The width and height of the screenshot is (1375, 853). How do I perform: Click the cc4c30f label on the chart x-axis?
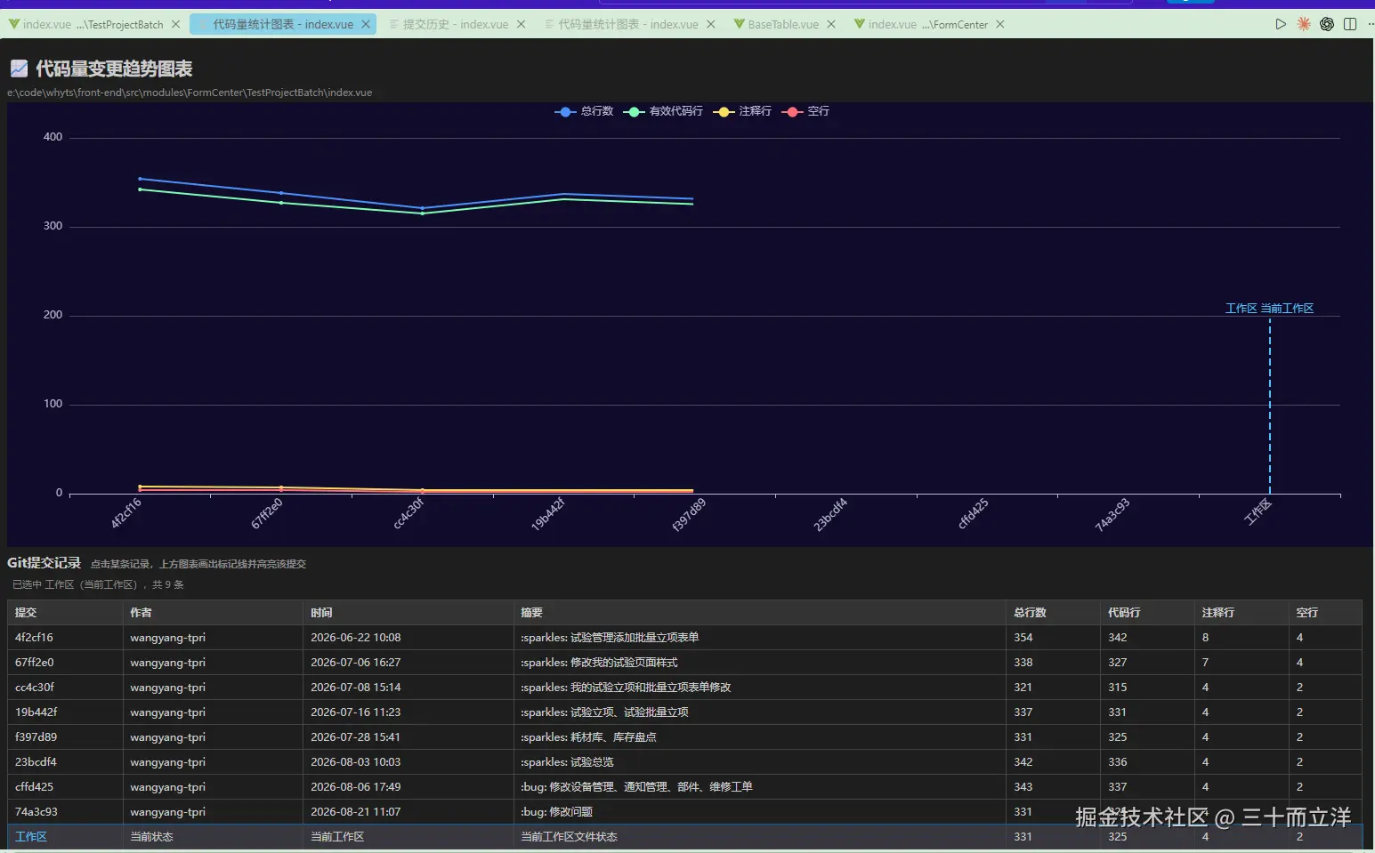click(x=408, y=513)
